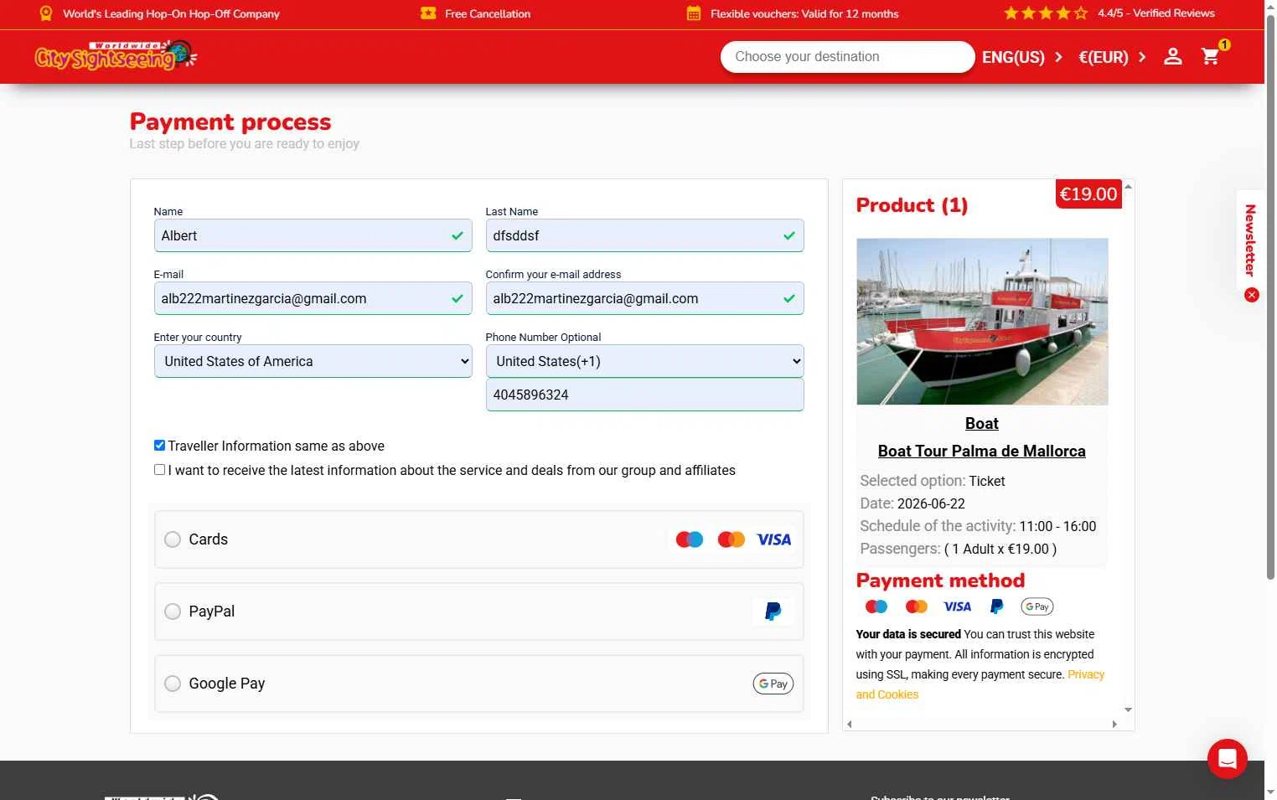Viewport: 1277px width, 800px height.
Task: Uncheck Traveller Information same as above
Action: pyautogui.click(x=159, y=446)
